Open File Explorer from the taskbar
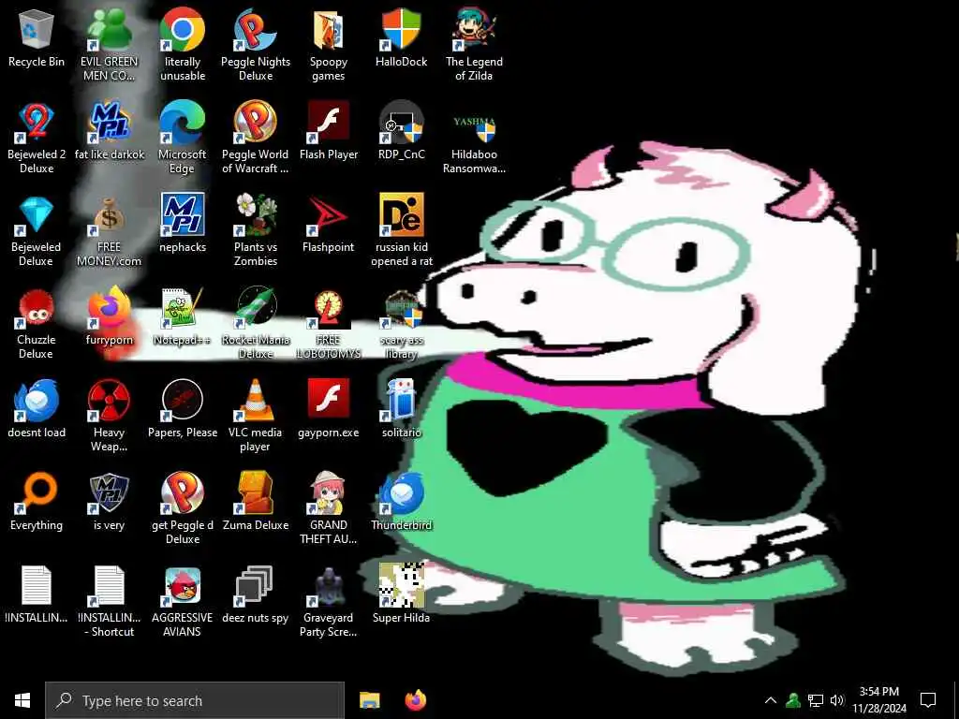This screenshot has height=719, width=959. click(369, 700)
